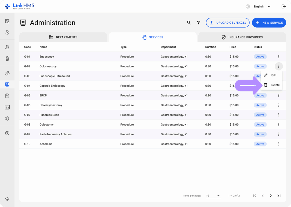The image size is (291, 207).
Task: Go to next page of results
Action: pos(271,196)
